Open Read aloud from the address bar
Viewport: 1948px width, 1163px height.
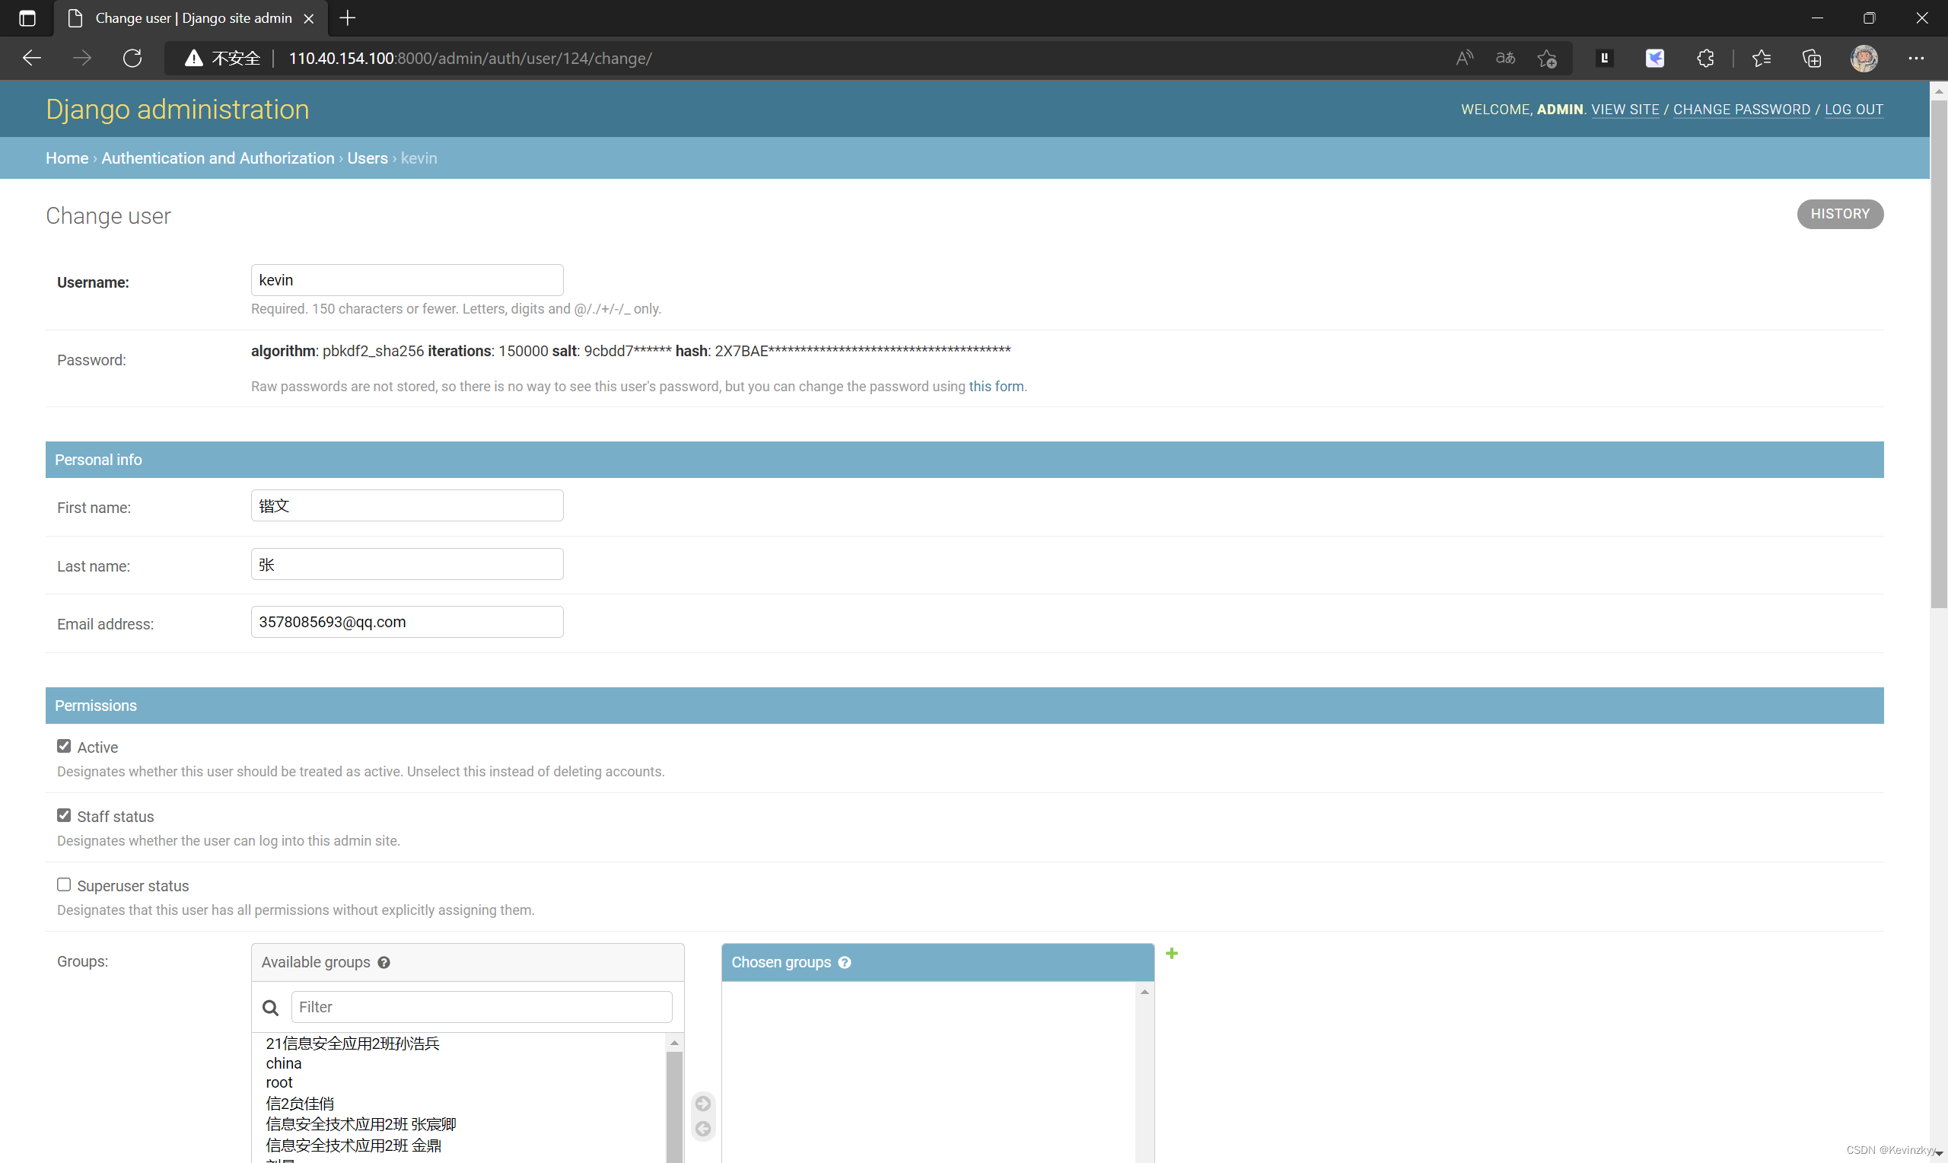(x=1464, y=58)
